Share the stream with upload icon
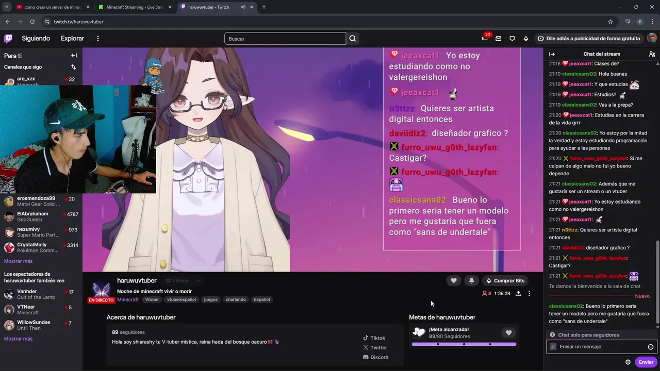The image size is (660, 371). click(518, 294)
